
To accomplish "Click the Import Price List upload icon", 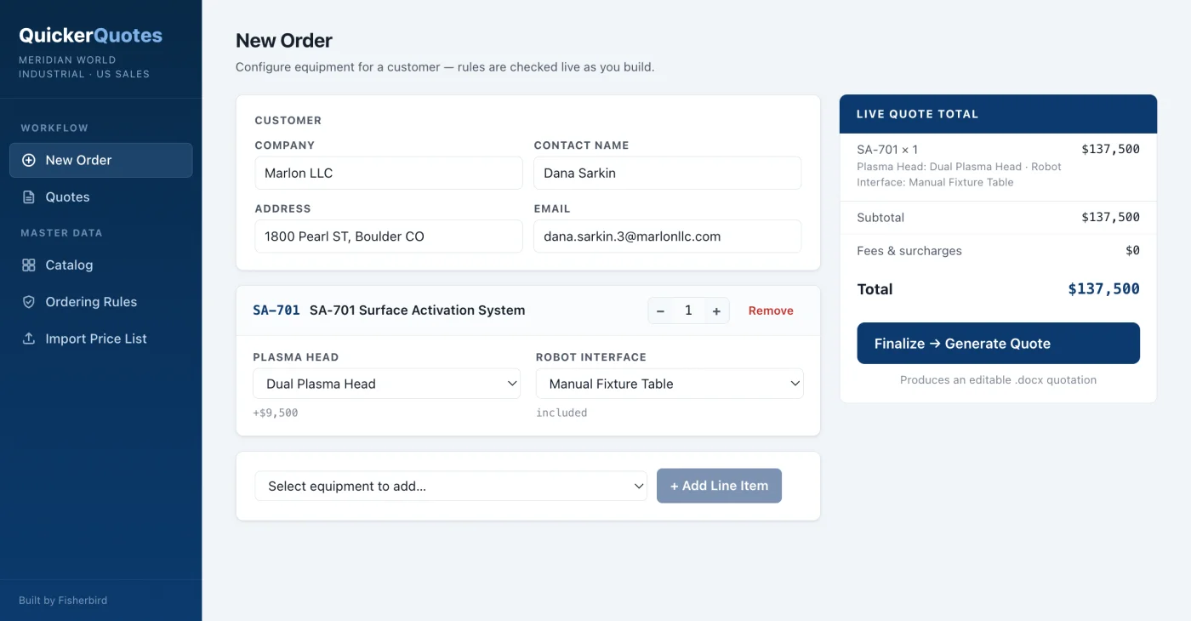I will pyautogui.click(x=29, y=339).
